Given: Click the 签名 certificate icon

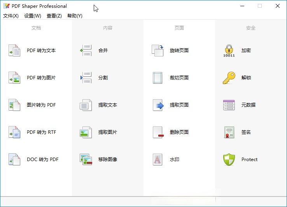Looking at the screenshot, I should tap(229, 132).
